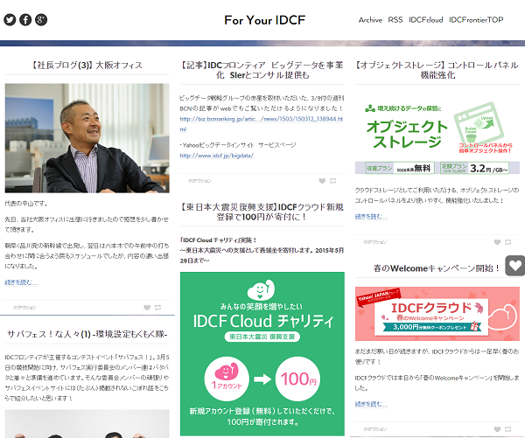Click the IDCF Cloud チャリティ green banner
525x438 pixels.
tap(262, 354)
